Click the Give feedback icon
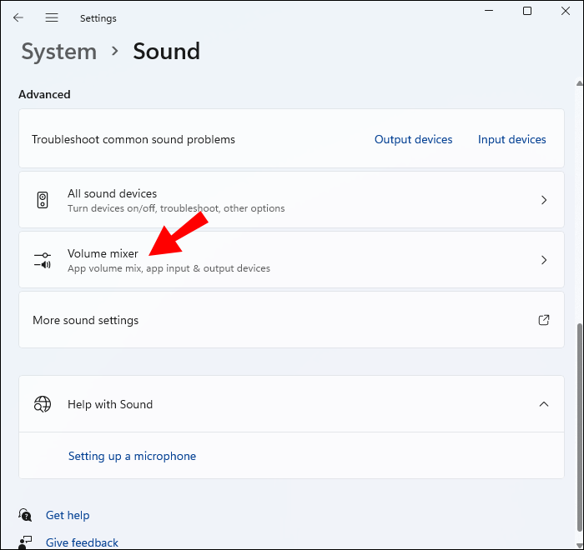Viewport: 584px width, 550px height. (x=26, y=542)
